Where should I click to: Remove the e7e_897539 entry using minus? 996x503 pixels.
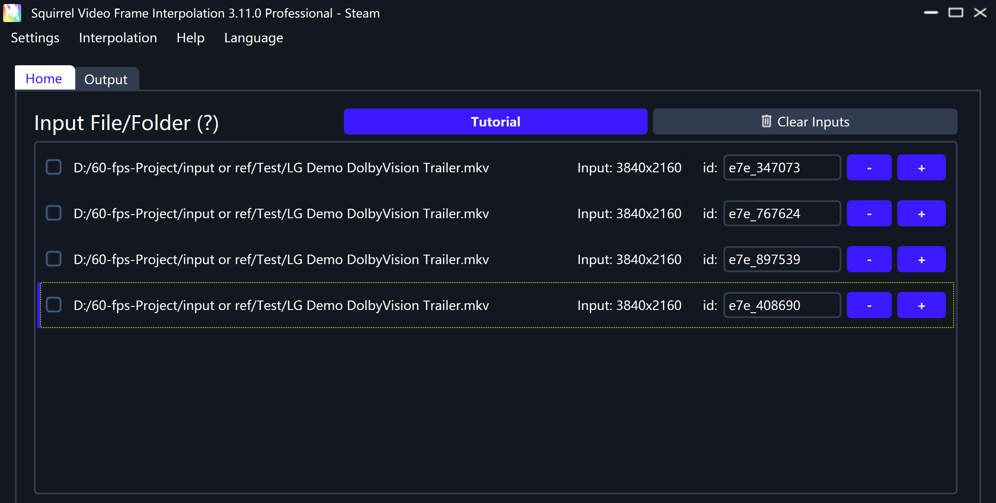coord(869,259)
